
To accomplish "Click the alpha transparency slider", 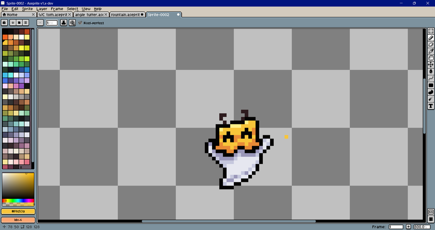I will coord(18,204).
